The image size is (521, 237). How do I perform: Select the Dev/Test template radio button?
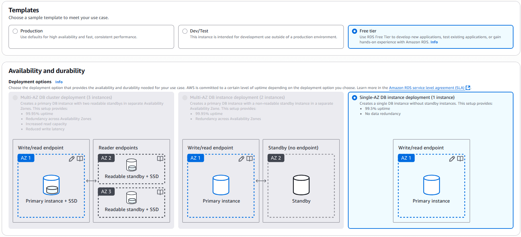pos(185,31)
